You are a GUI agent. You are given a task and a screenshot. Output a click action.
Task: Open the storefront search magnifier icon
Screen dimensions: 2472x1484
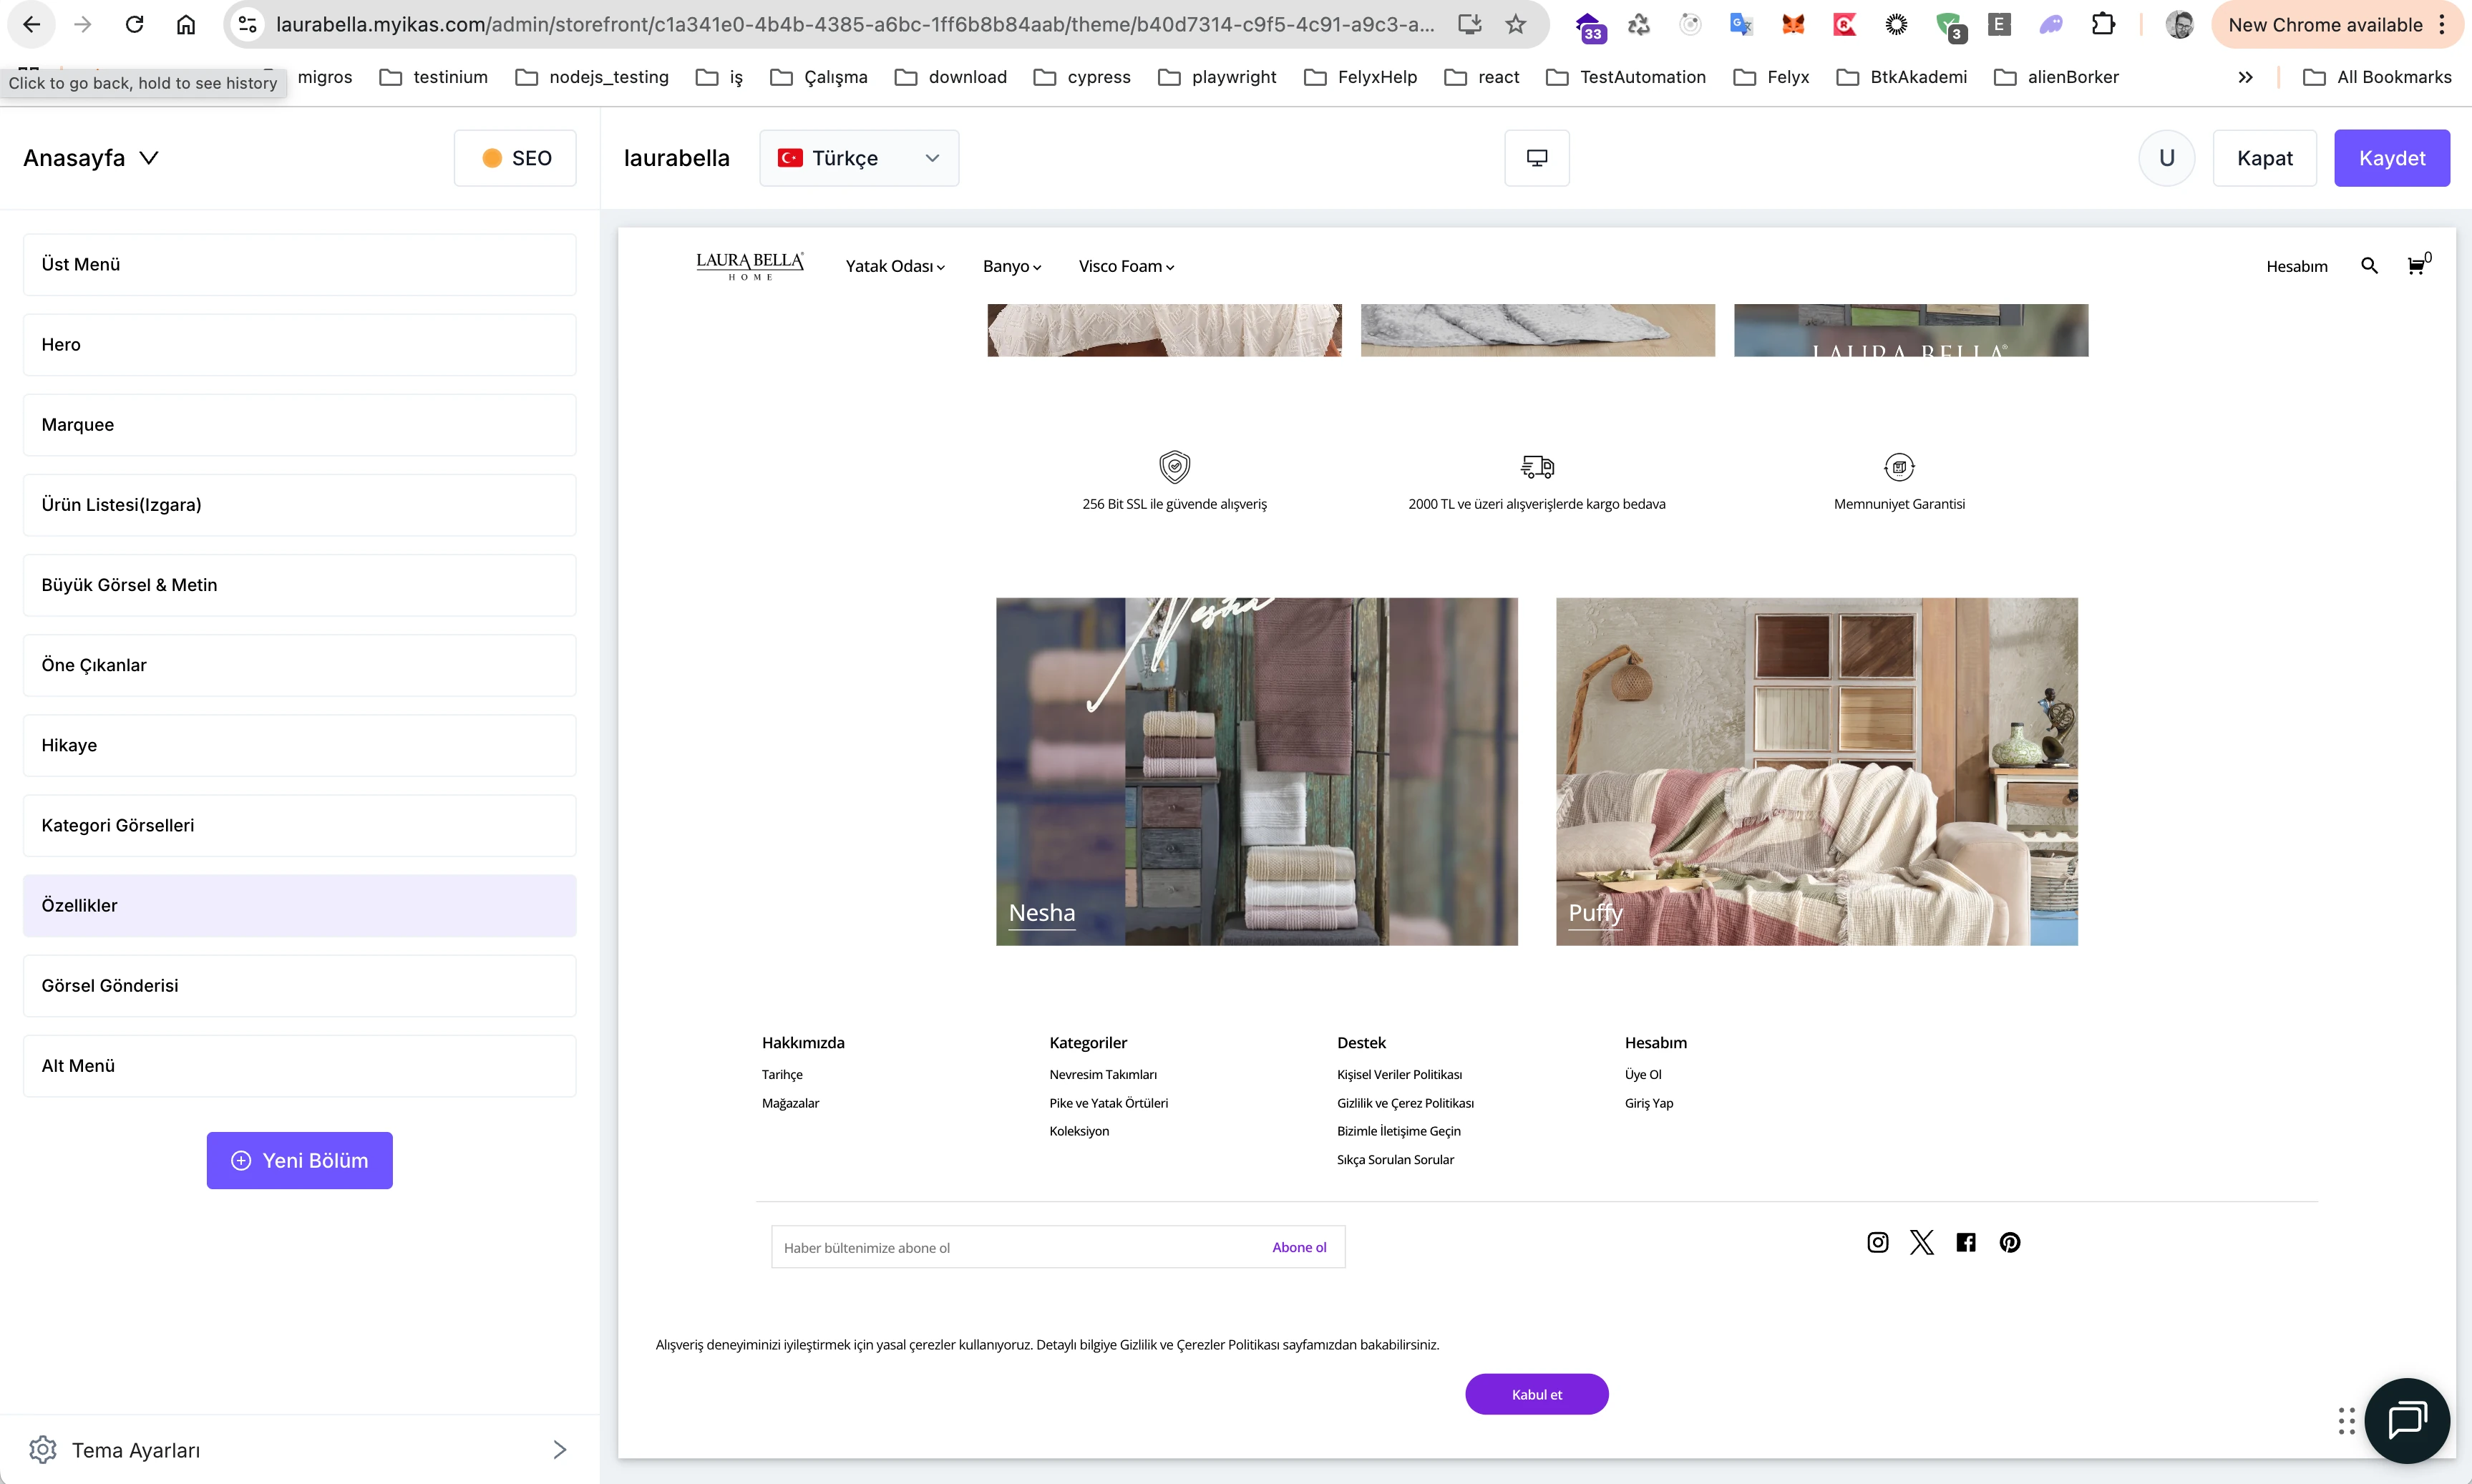click(x=2369, y=266)
